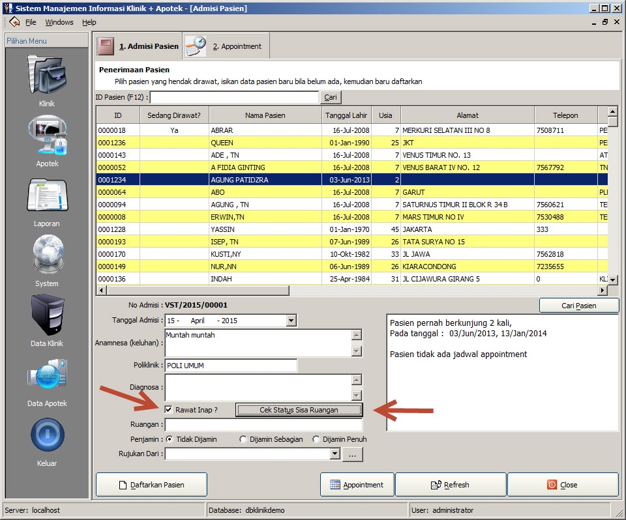Select patient row QUEEN
Viewport: 626px width, 520px height.
click(352, 143)
